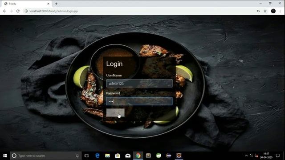The image size is (285, 160).
Task: Open the Eclipse icon in taskbar
Action: click(169, 156)
